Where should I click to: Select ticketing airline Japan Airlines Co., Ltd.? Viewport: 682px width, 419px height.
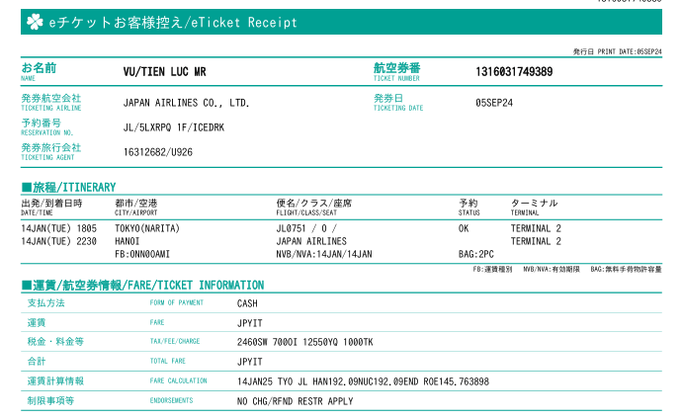(186, 102)
